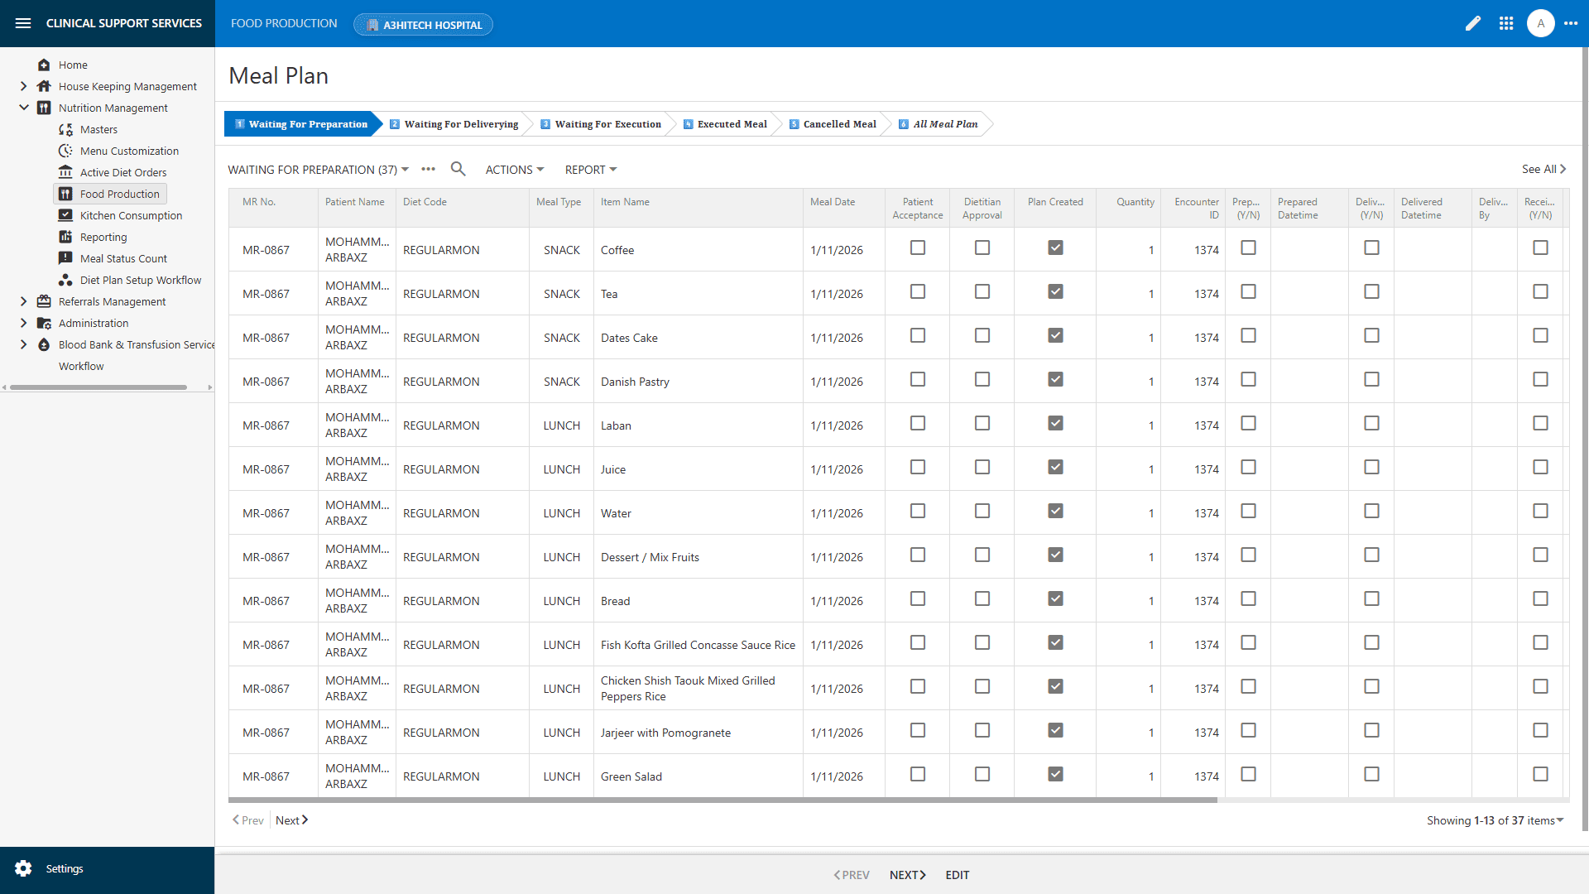Select the Masters icon in sidebar
Screen dimensions: 1589x894
(x=65, y=129)
